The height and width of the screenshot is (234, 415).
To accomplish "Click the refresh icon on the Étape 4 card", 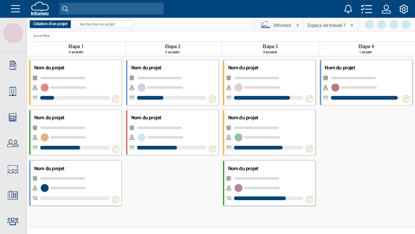I will coord(406,99).
